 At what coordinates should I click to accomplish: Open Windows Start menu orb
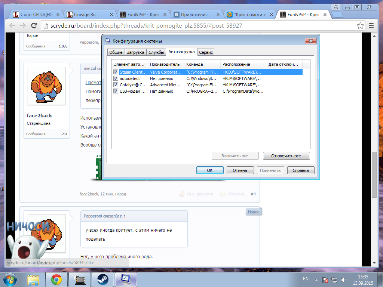[10, 279]
